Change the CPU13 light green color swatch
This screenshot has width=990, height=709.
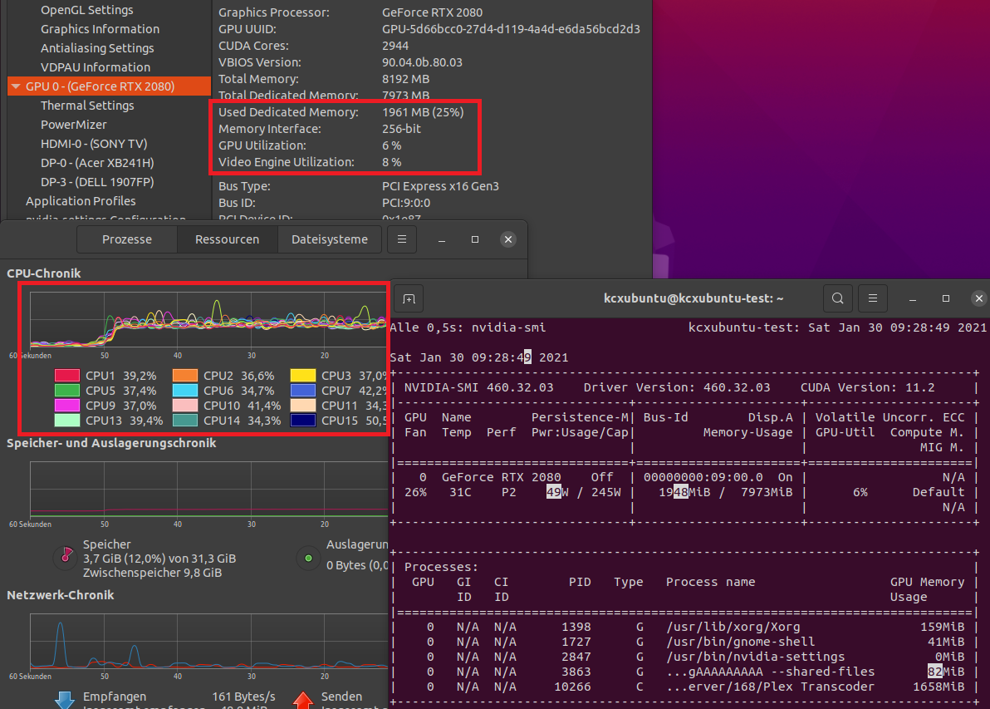coord(67,421)
